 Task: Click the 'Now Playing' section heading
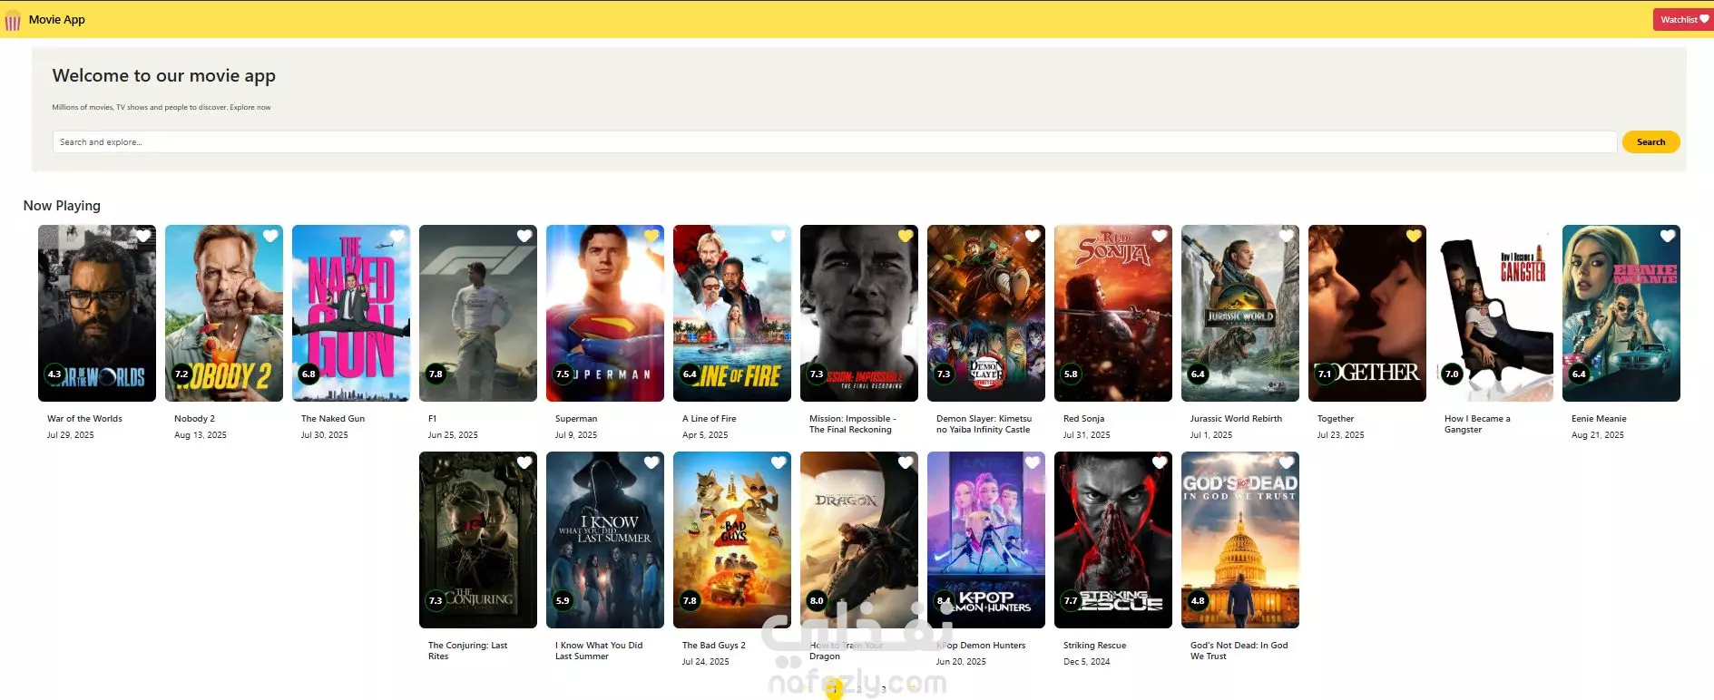[62, 206]
